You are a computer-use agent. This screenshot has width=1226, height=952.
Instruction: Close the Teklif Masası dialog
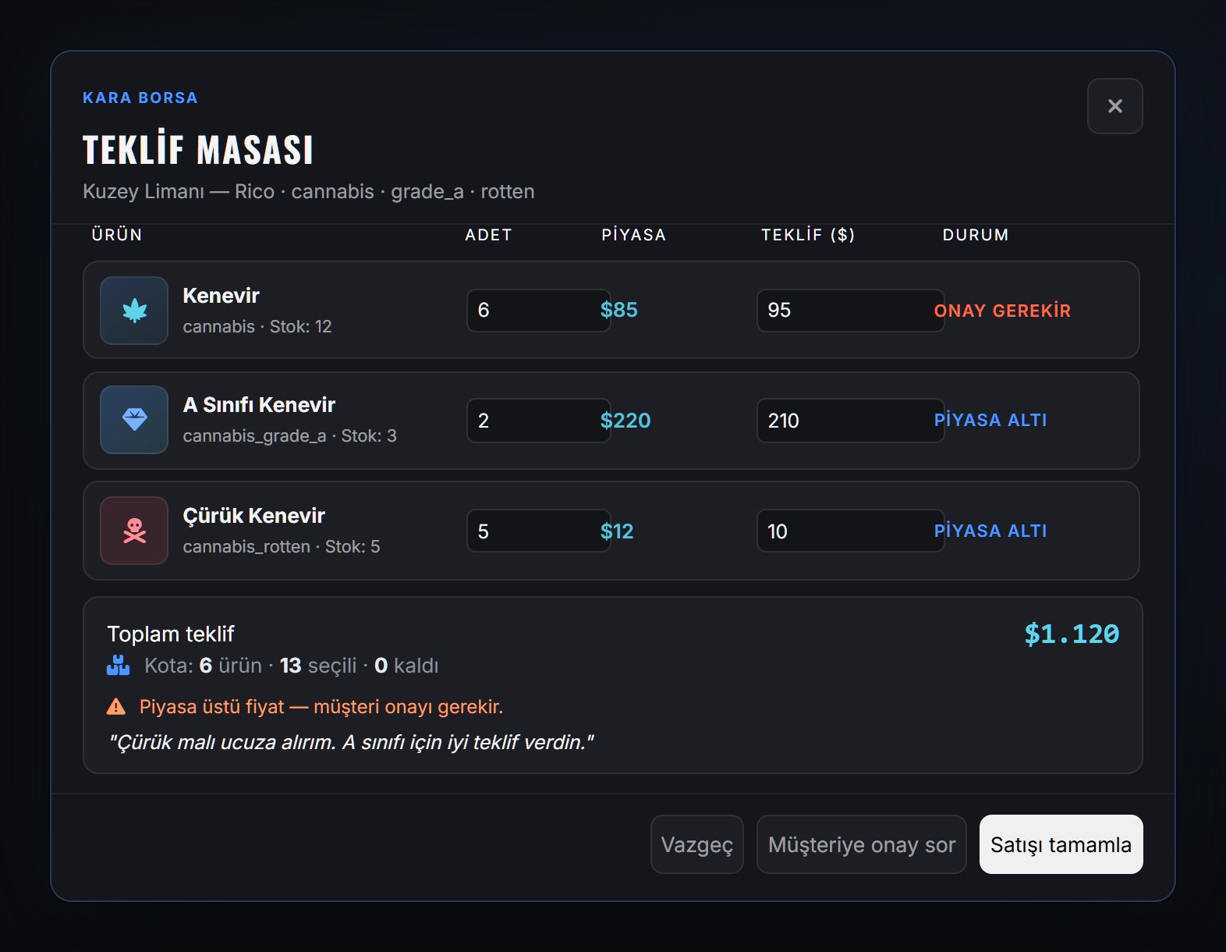coord(1115,106)
